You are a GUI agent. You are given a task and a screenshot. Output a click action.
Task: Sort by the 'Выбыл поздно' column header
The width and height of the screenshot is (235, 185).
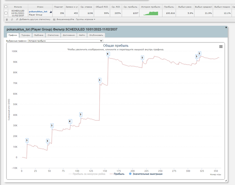pyautogui.click(x=222, y=7)
